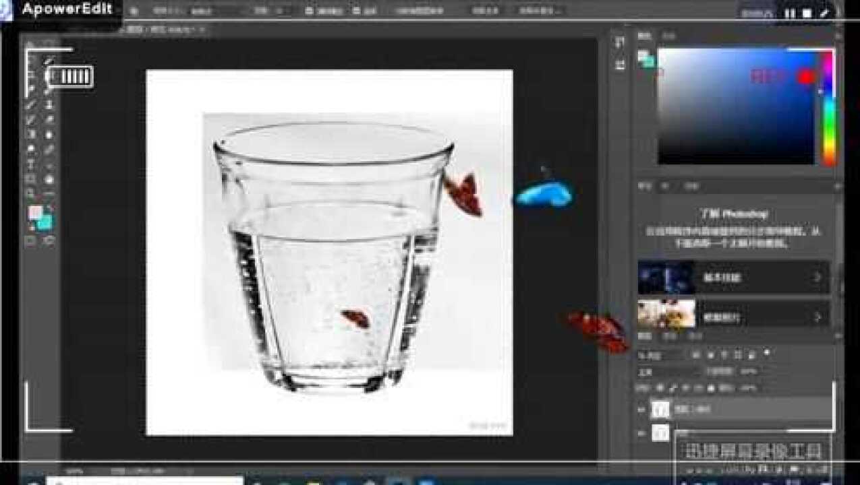Select the History Brush tool

pos(30,119)
